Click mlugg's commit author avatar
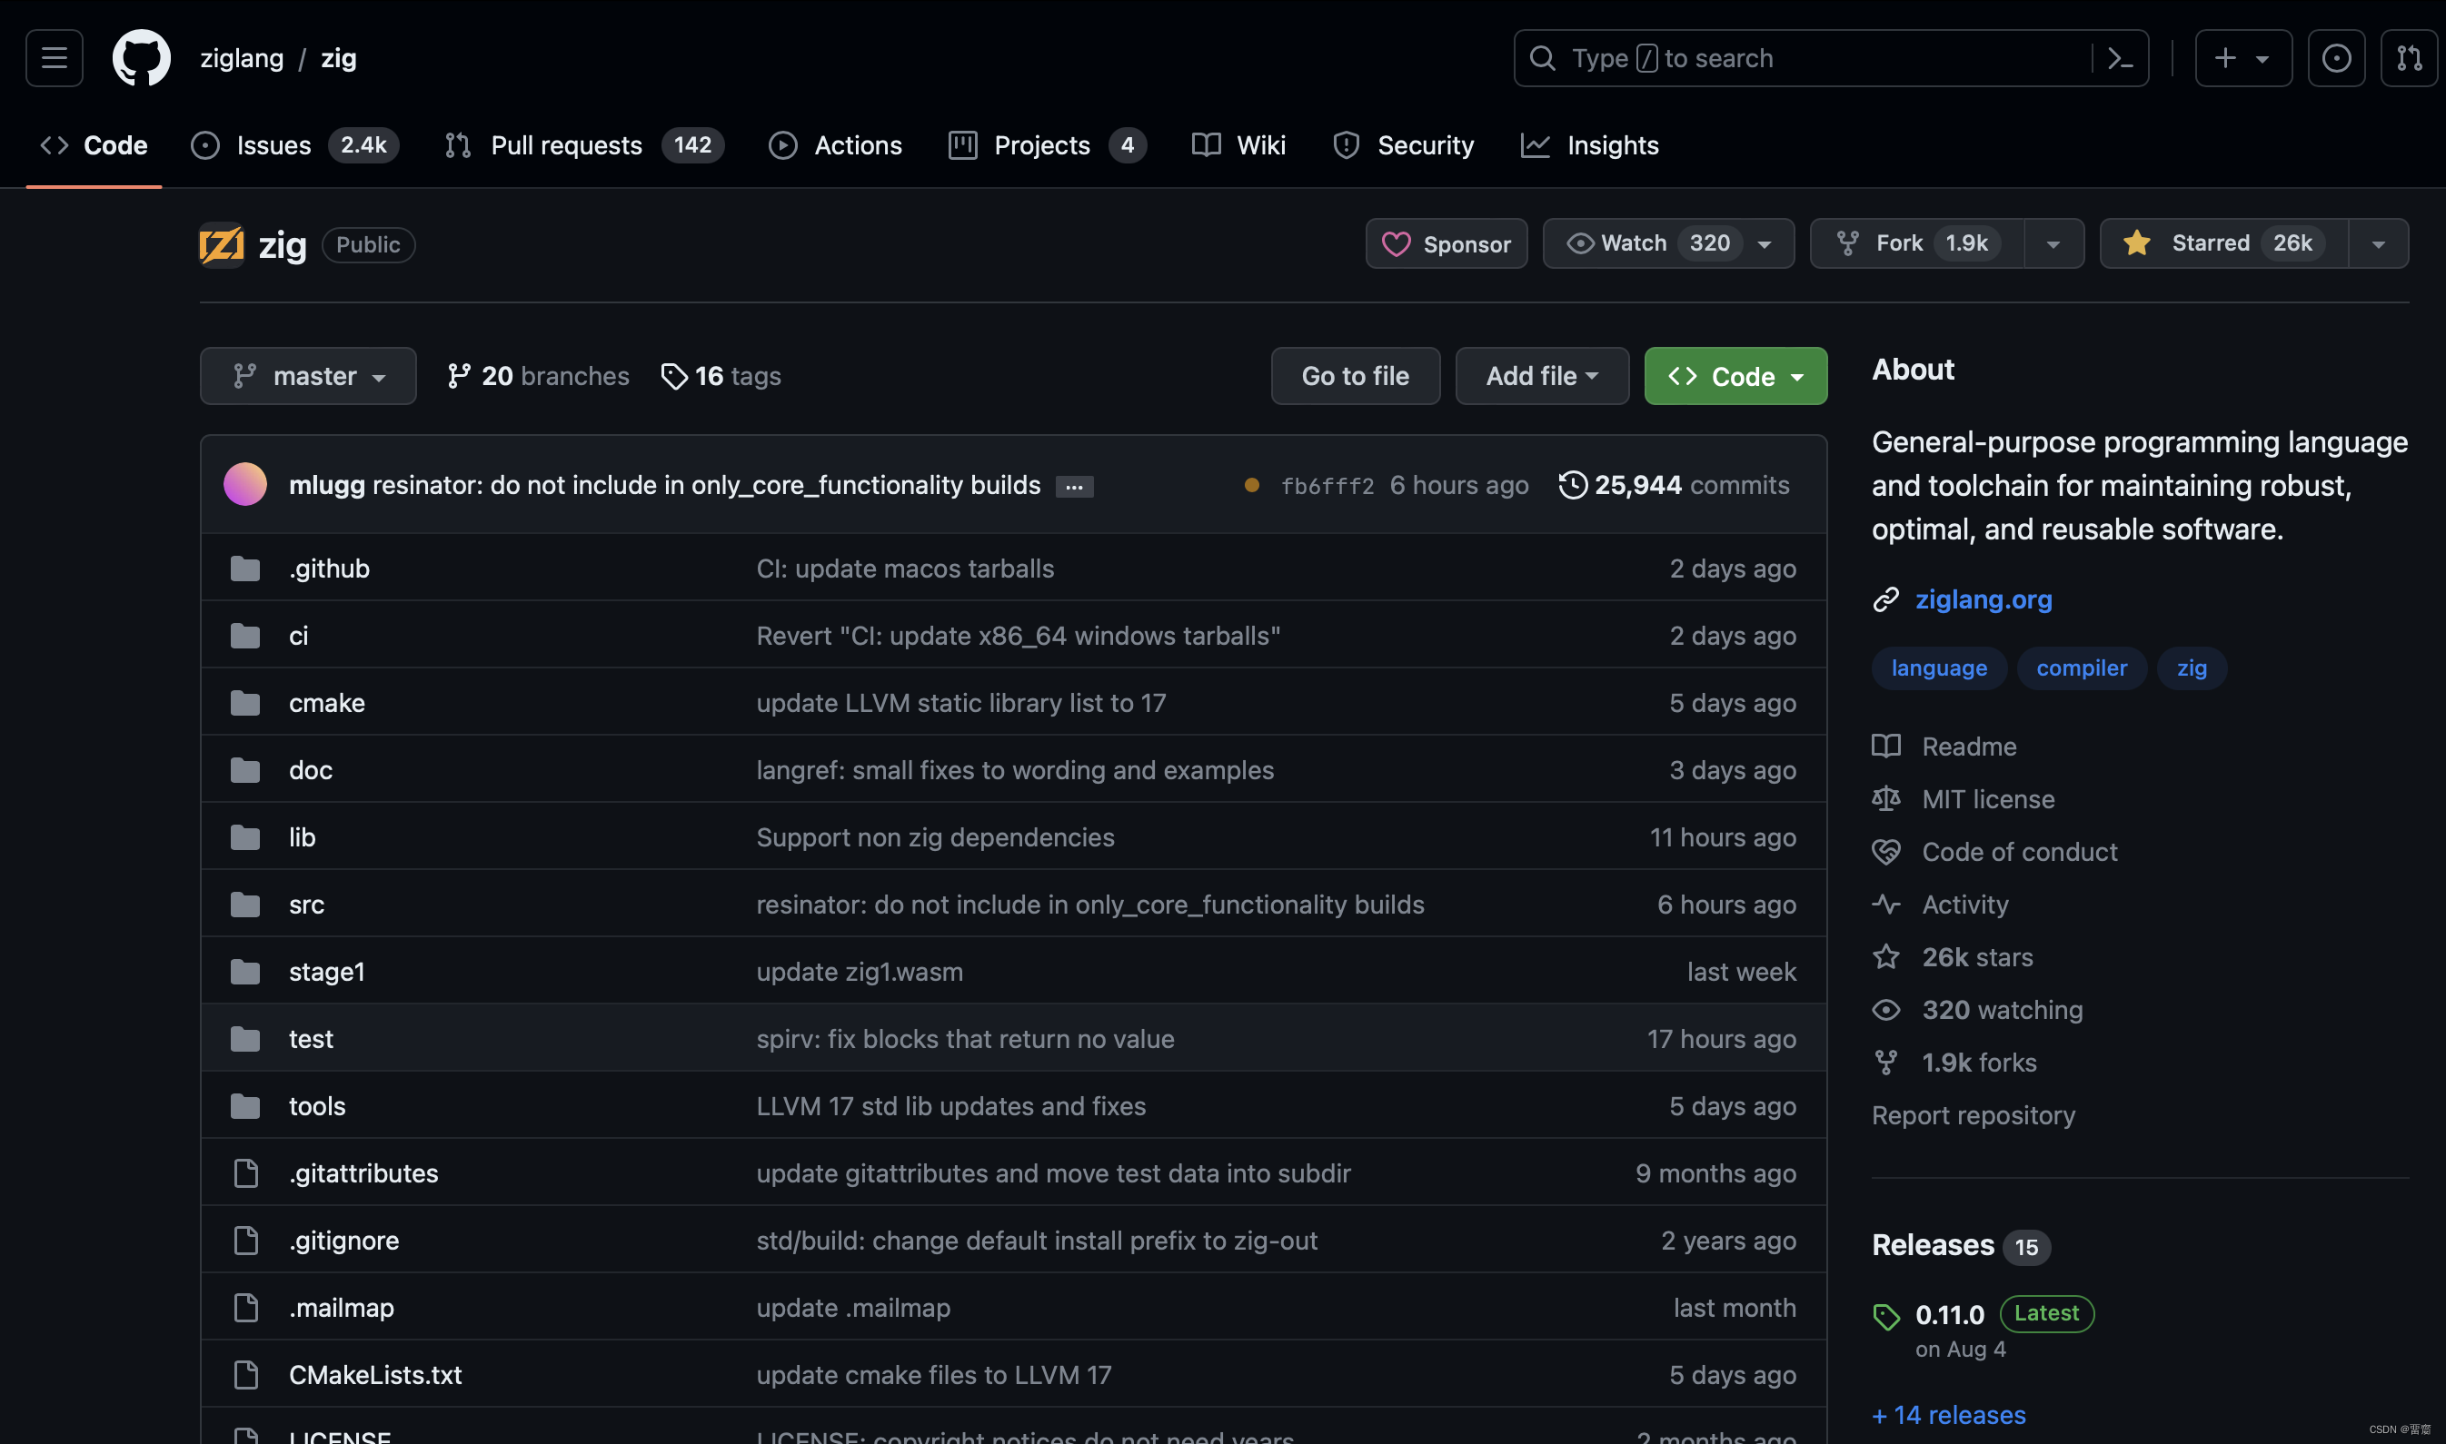The image size is (2446, 1444). point(245,485)
